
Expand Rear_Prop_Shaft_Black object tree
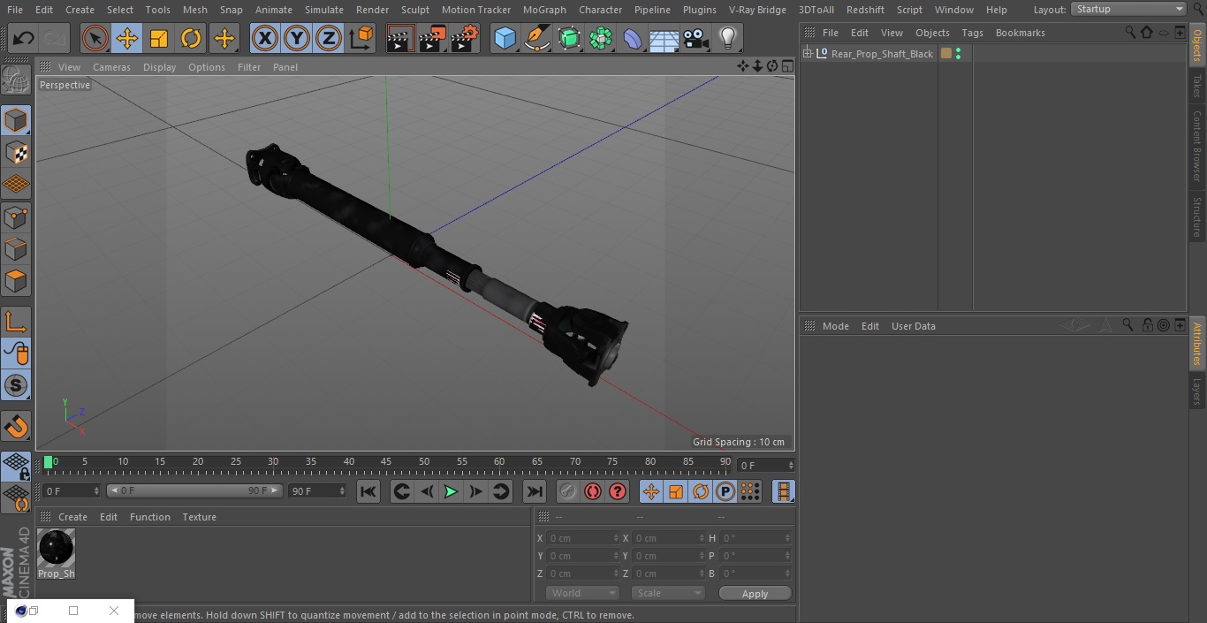point(807,54)
